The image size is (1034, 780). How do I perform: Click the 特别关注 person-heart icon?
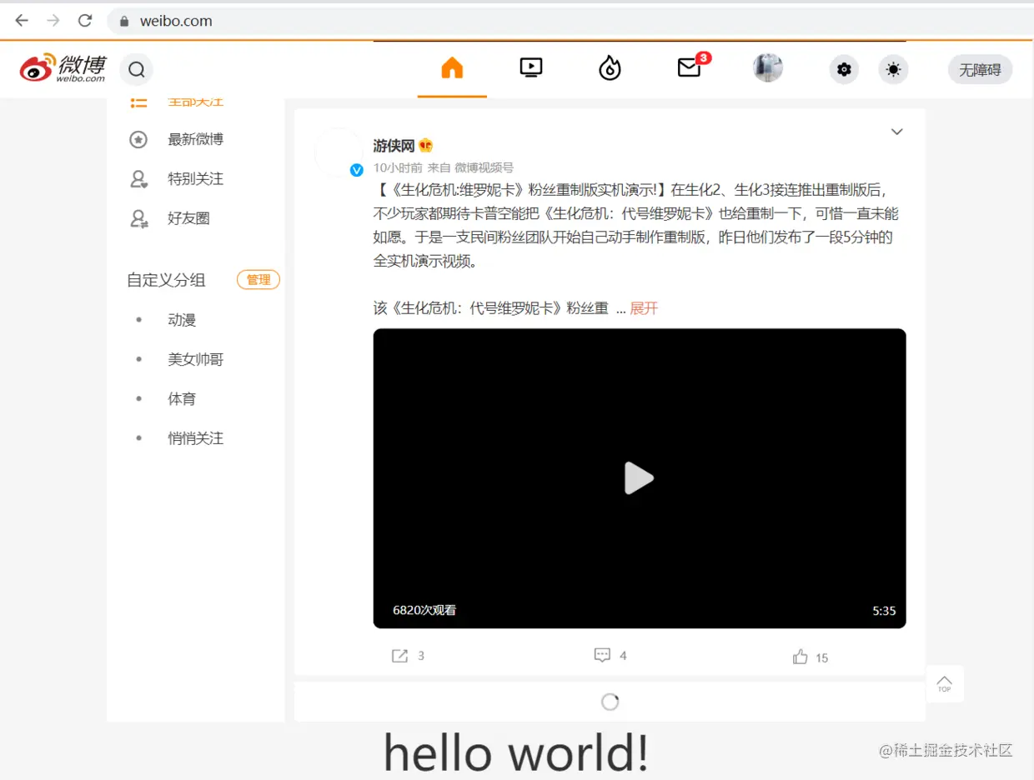click(x=138, y=179)
